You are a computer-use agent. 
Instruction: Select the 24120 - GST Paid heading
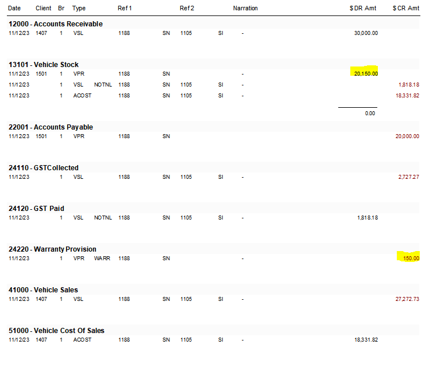point(37,209)
